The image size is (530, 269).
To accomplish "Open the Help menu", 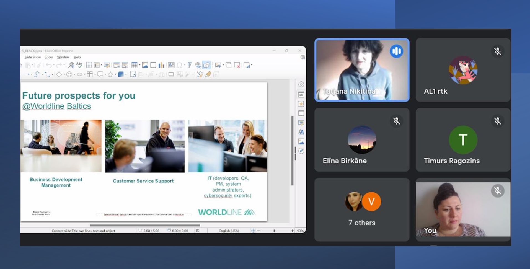I will point(77,57).
